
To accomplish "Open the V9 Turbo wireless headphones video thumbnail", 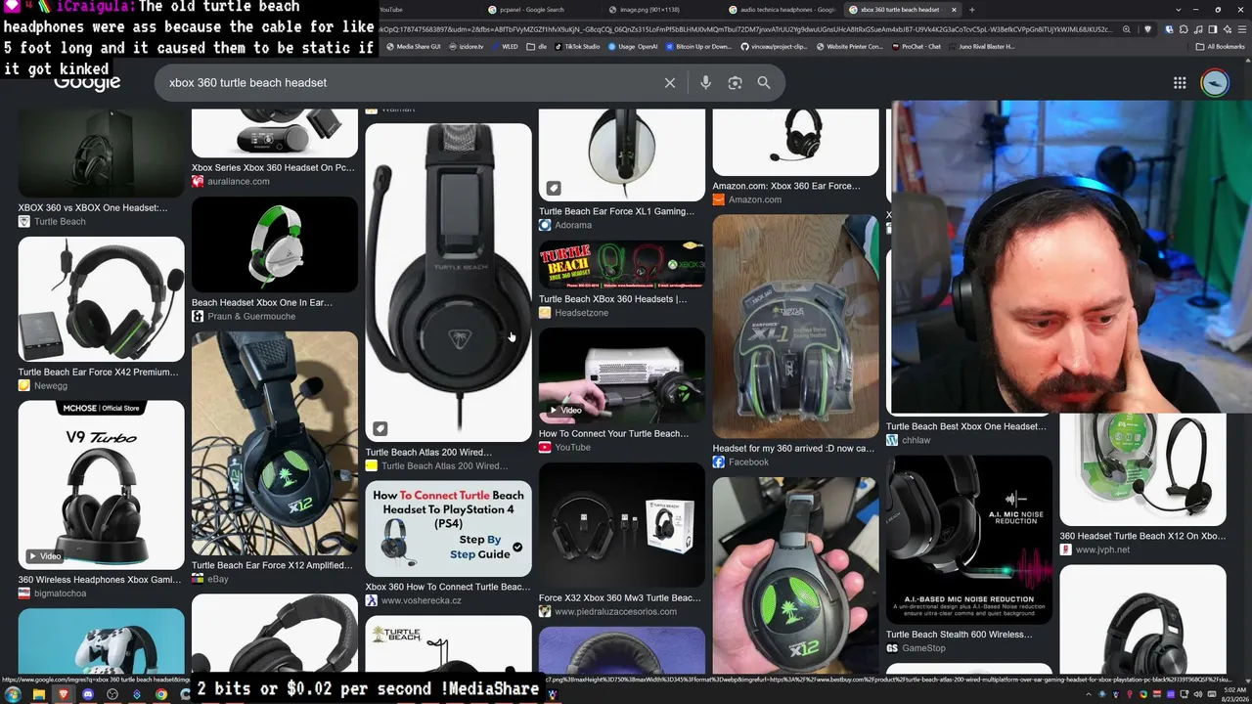I will tap(101, 485).
